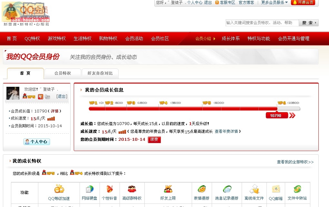Focus the keyword search input field

click(262, 23)
